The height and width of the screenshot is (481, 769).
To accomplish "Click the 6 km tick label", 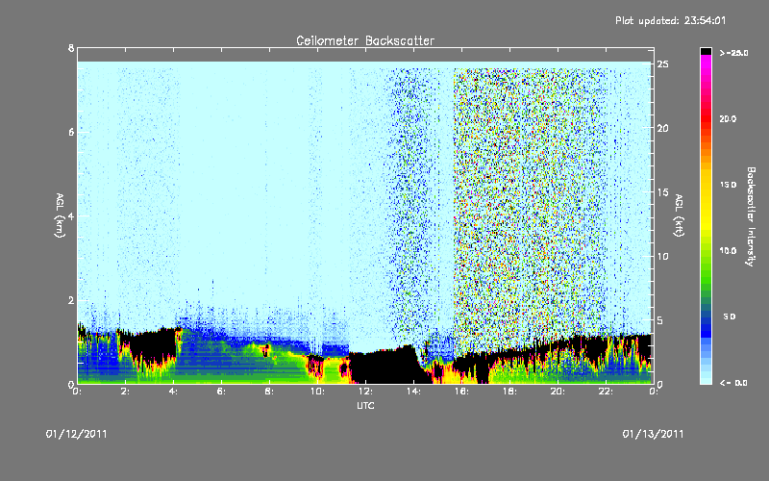I will point(71,132).
